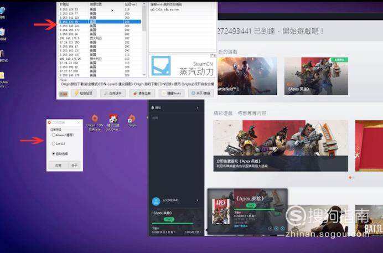Click the 关于/更新 about button with blue icon
The width and height of the screenshot is (383, 253).
coord(201,94)
